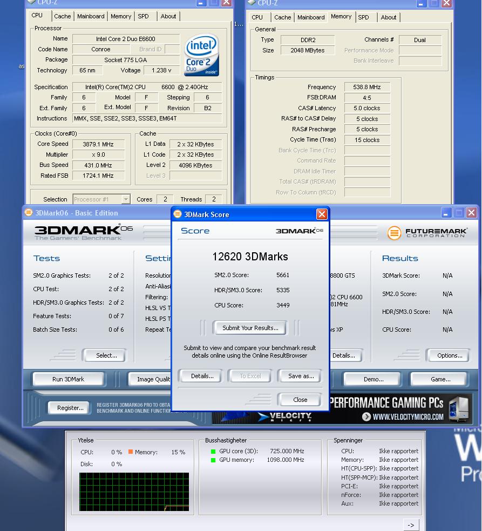The height and width of the screenshot is (531, 482).
Task: Click the SM2.0 Score 5661 value
Action: click(x=283, y=275)
